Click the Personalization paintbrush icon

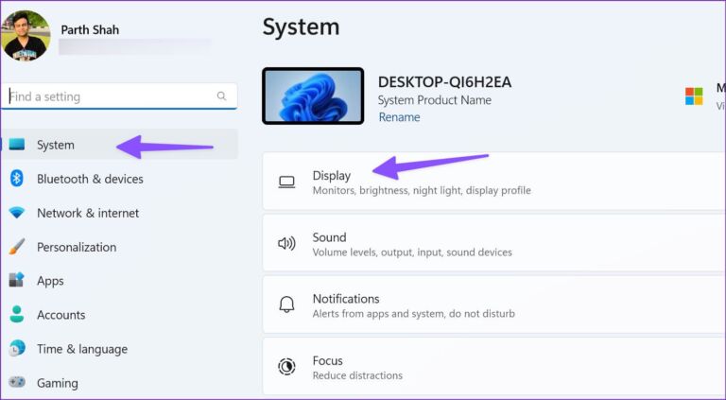pyautogui.click(x=17, y=247)
